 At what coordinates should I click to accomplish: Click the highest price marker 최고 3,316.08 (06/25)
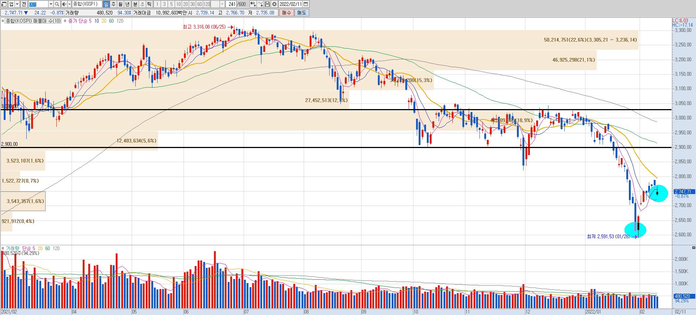point(204,27)
